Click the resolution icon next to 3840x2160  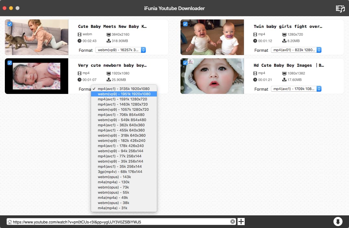coord(109,34)
